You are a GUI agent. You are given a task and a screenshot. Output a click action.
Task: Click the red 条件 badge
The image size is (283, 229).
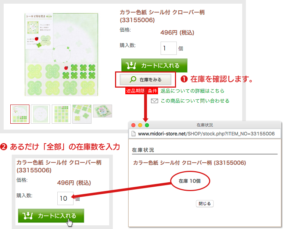coord(153,91)
